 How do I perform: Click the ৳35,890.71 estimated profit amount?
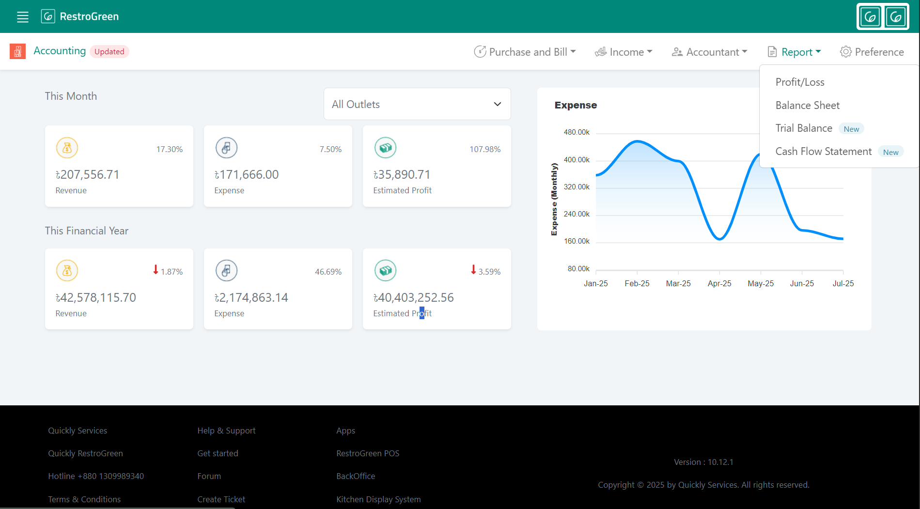402,175
